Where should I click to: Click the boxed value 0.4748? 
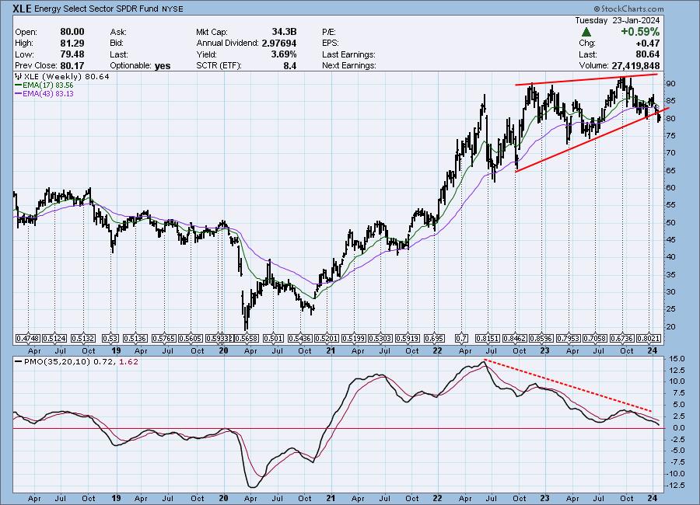pos(28,339)
